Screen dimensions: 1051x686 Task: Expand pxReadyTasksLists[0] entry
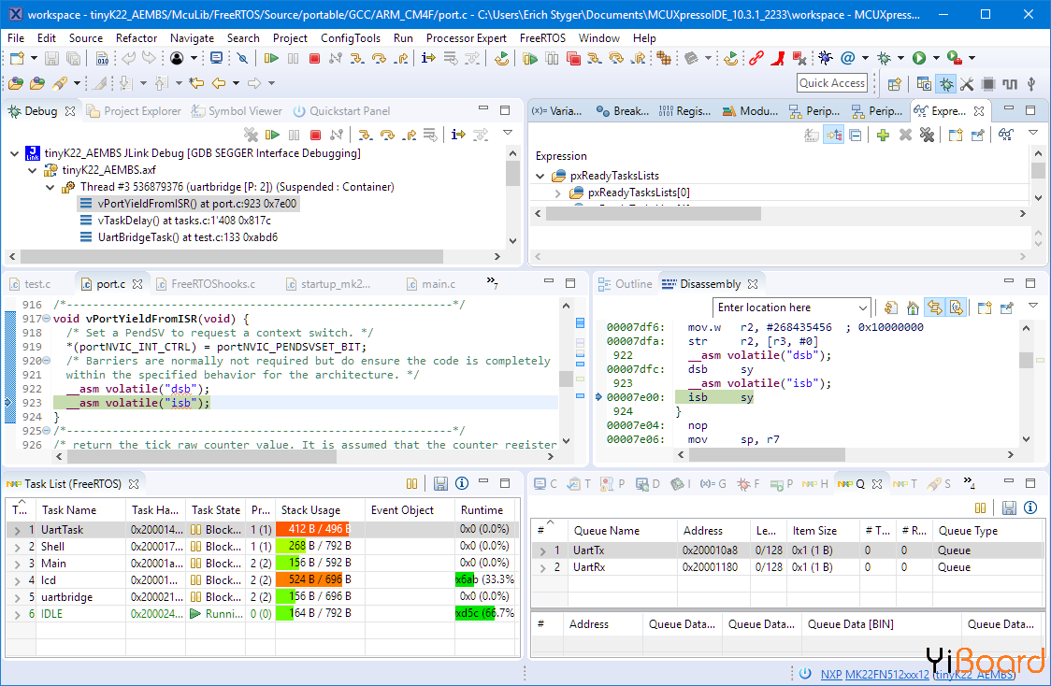557,193
